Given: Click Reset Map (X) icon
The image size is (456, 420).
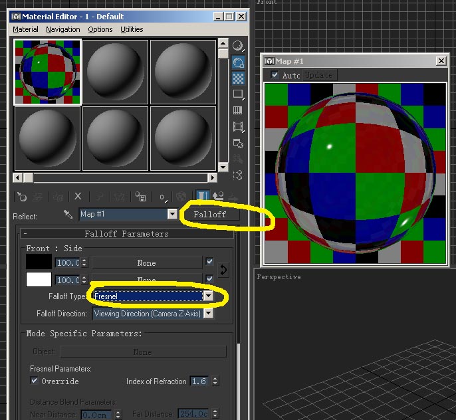Looking at the screenshot, I should [78, 197].
